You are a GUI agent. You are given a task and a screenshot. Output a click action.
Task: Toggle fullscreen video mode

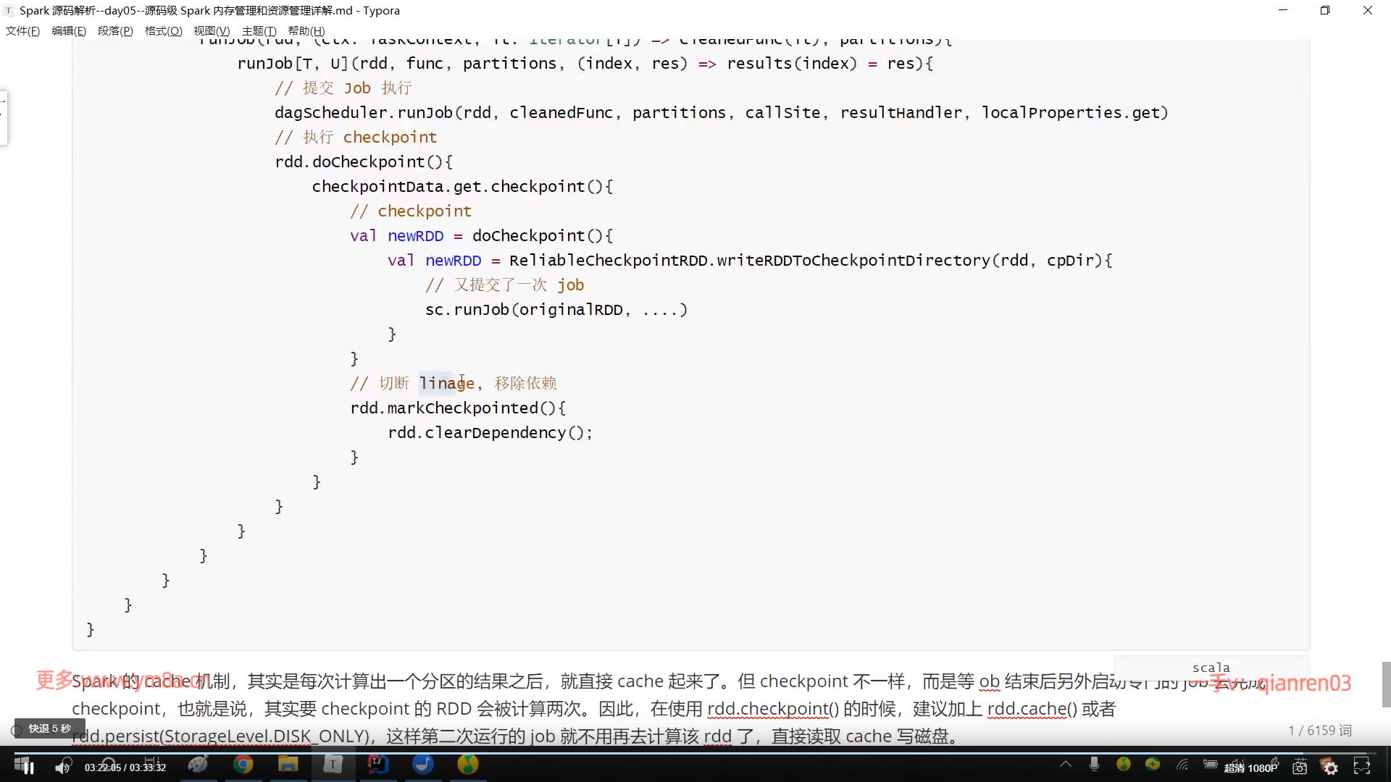click(1362, 768)
